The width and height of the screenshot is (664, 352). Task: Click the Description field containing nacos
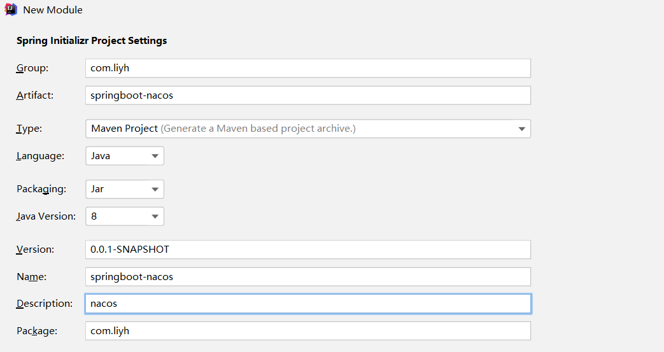pyautogui.click(x=307, y=304)
